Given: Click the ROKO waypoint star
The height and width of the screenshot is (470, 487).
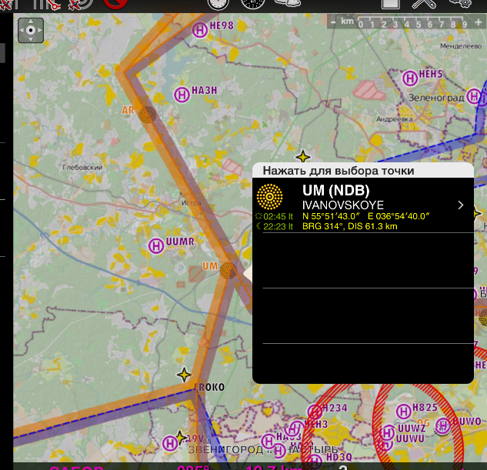Looking at the screenshot, I should click(x=184, y=375).
